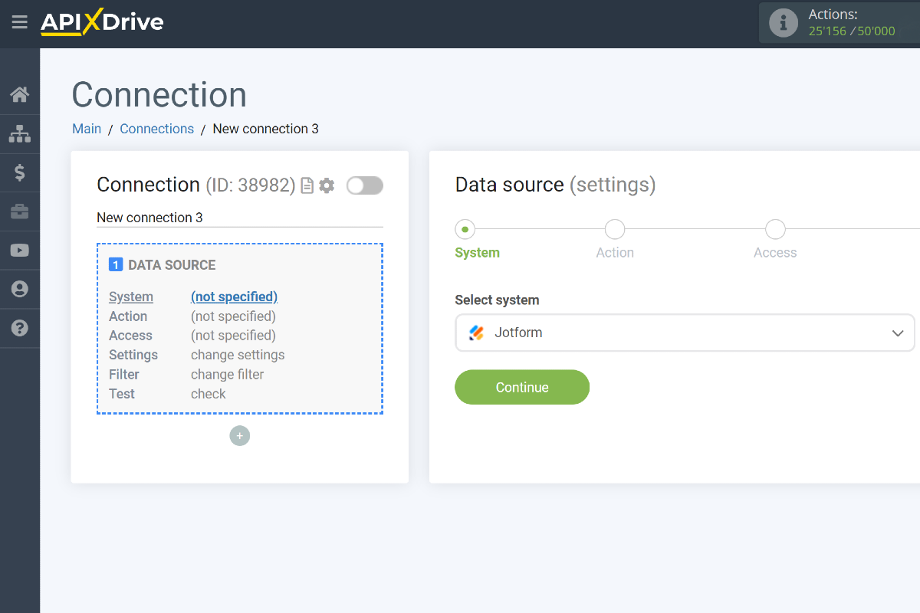Go to Main breadcrumb link
The height and width of the screenshot is (613, 920).
(x=87, y=129)
